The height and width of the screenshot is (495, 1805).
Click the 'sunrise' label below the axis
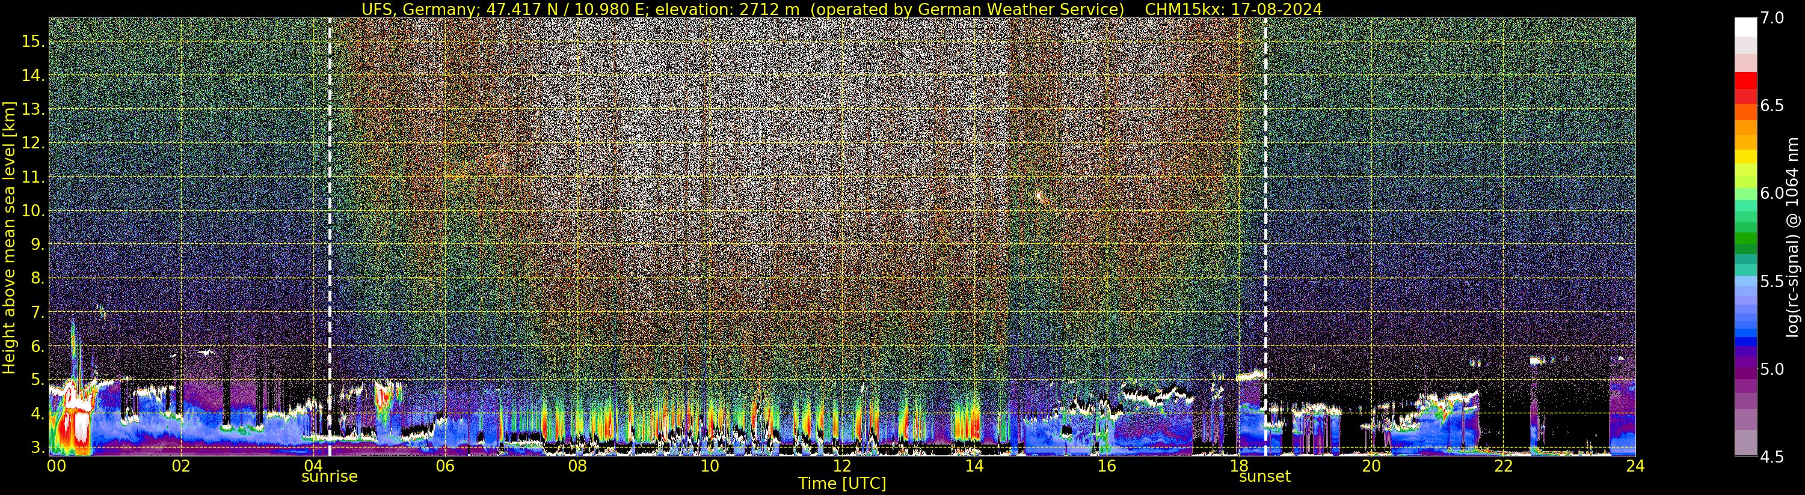coord(330,477)
